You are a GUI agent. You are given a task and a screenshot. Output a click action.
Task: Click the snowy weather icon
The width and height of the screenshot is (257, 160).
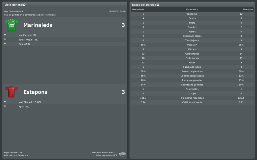[122, 154]
